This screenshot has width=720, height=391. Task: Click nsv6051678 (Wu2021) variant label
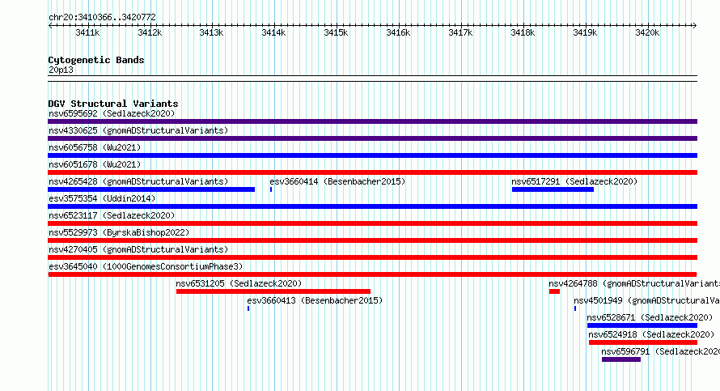click(x=95, y=164)
